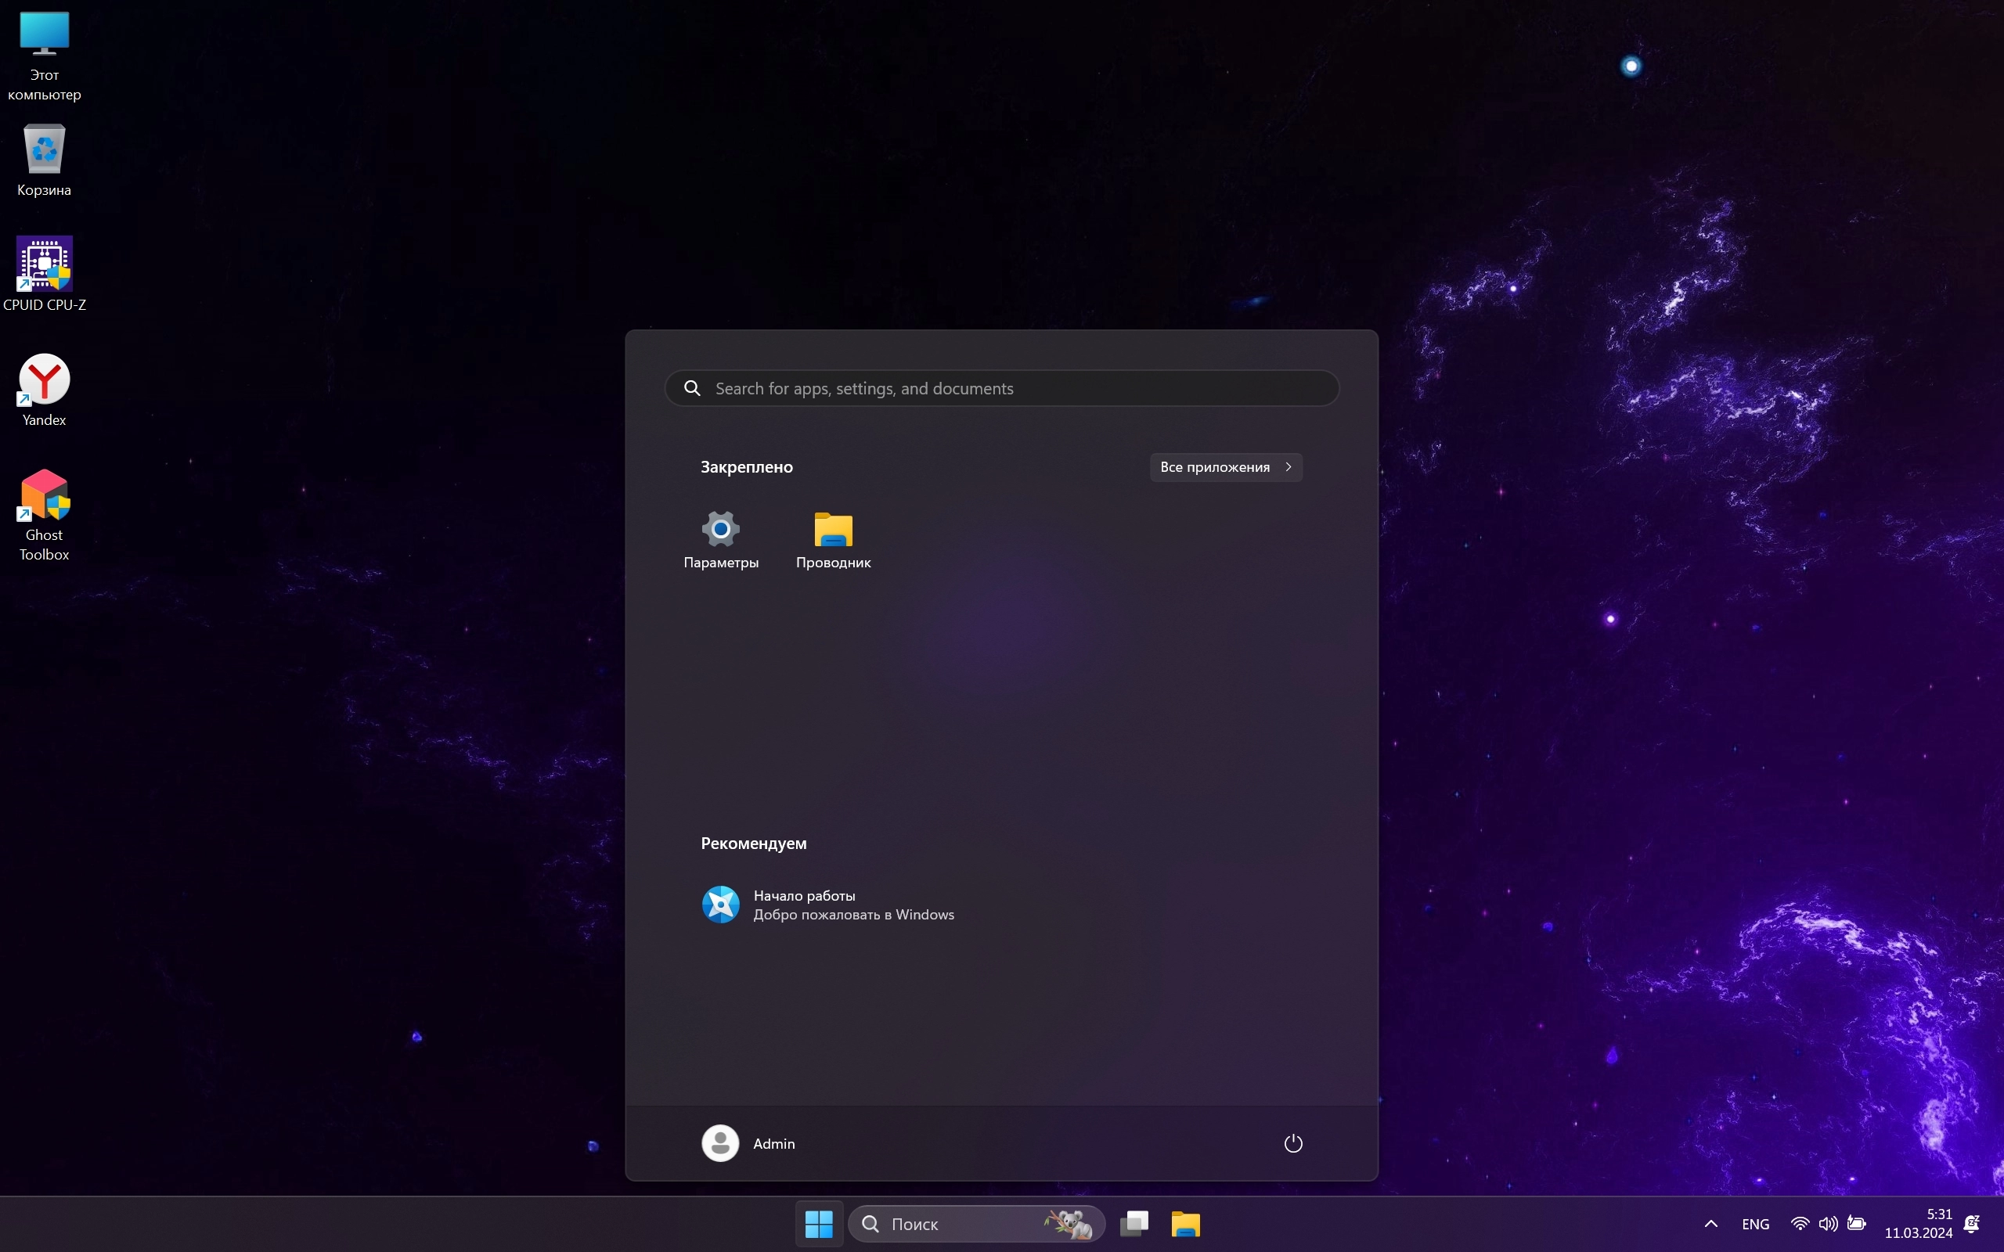Select the CPUID CPU-Z desktop shortcut
The width and height of the screenshot is (2004, 1252).
pyautogui.click(x=45, y=273)
